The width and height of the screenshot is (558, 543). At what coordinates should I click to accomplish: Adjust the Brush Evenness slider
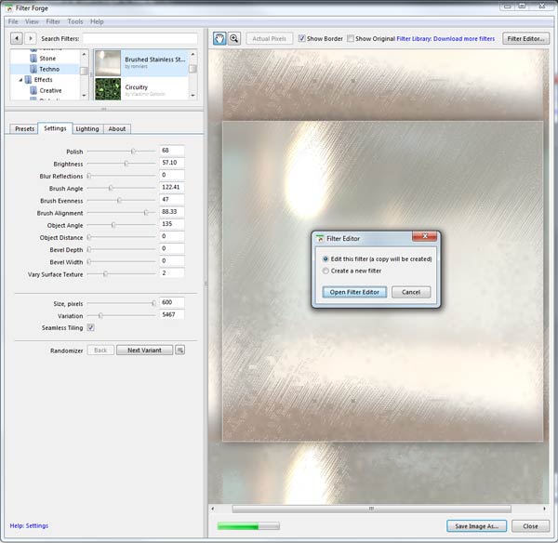(x=119, y=200)
